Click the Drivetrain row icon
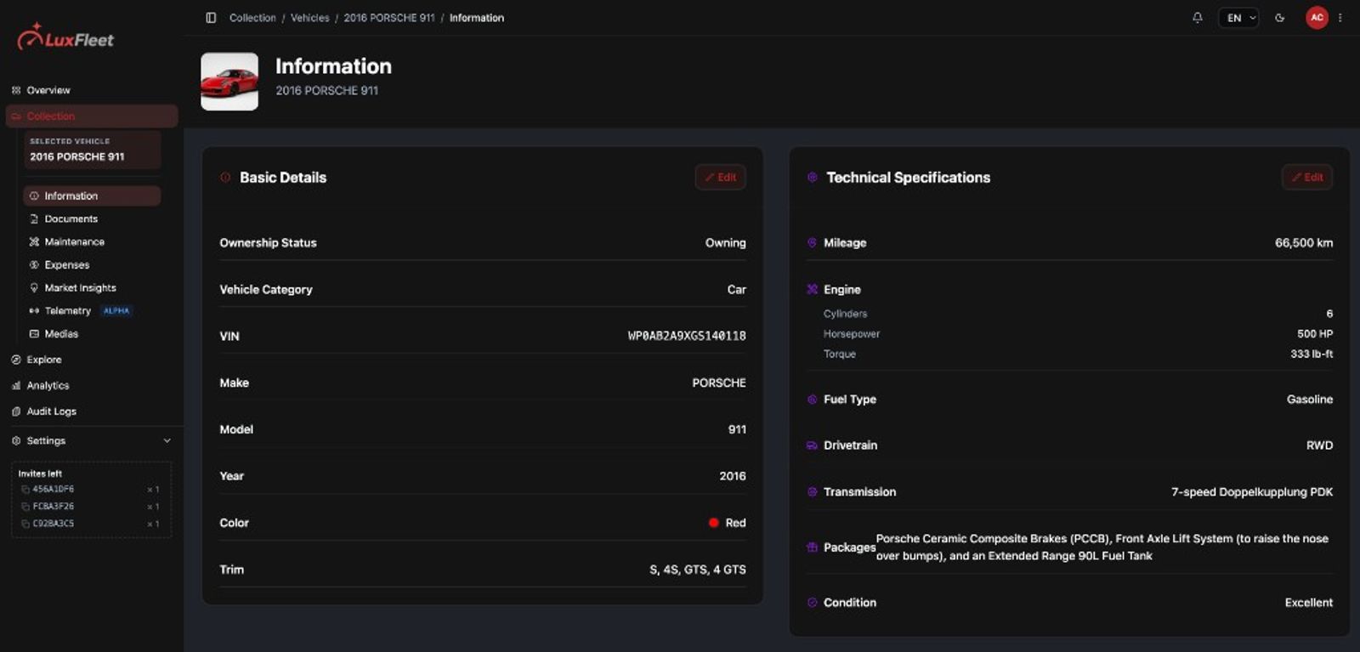 click(812, 445)
